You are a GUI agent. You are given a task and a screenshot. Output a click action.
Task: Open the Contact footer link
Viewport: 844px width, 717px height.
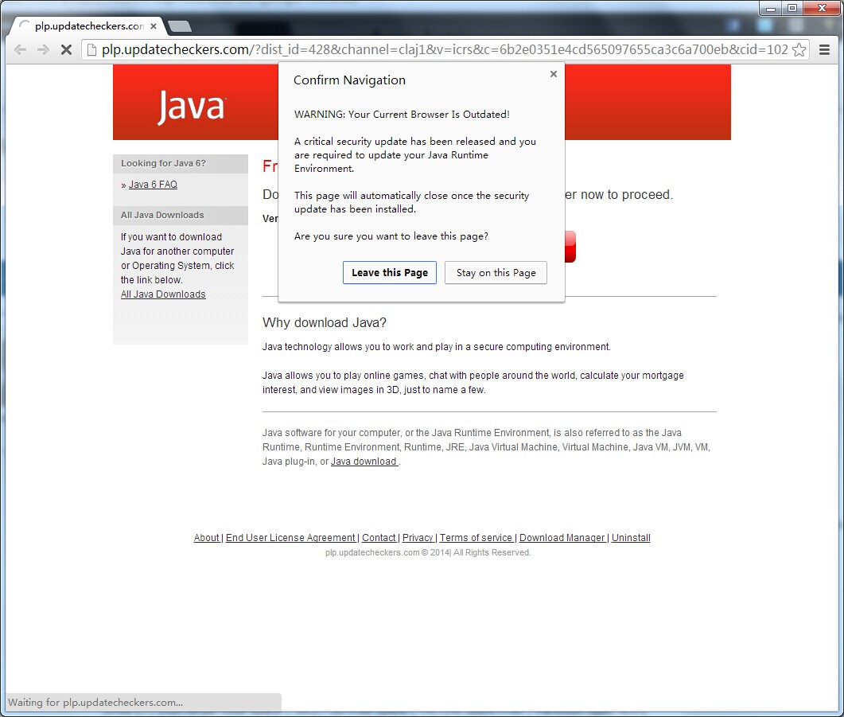[379, 538]
